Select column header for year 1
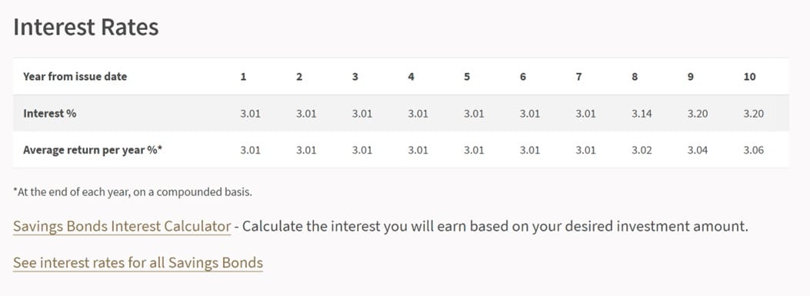 point(243,76)
